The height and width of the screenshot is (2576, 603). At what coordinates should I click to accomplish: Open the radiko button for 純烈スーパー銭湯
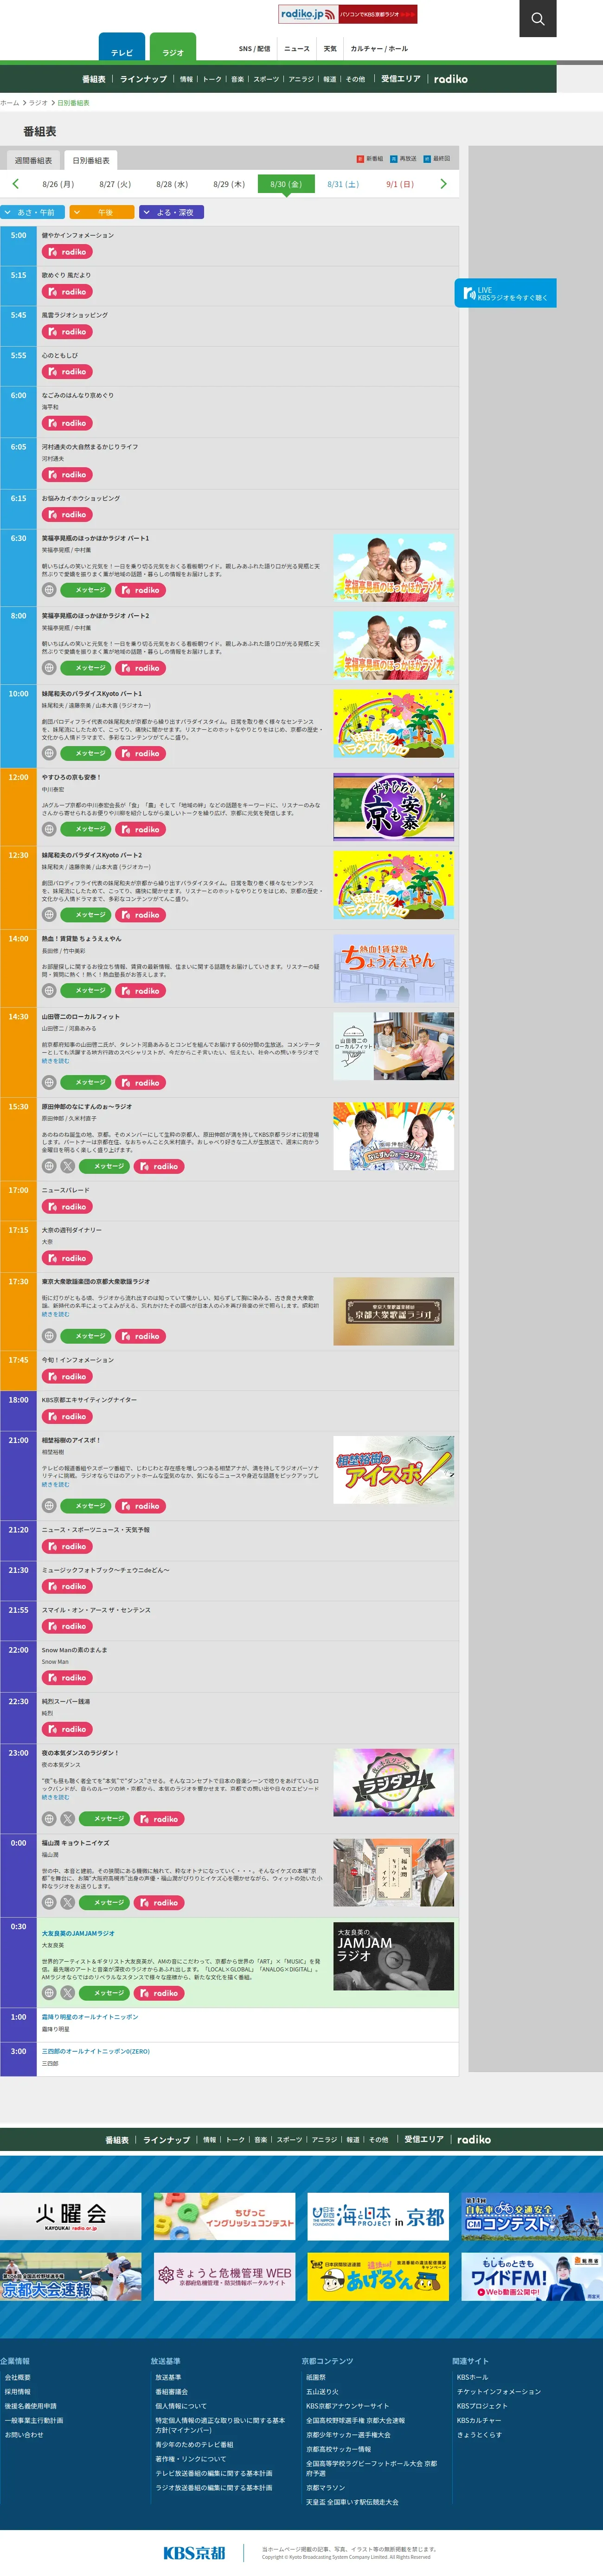click(x=67, y=1729)
